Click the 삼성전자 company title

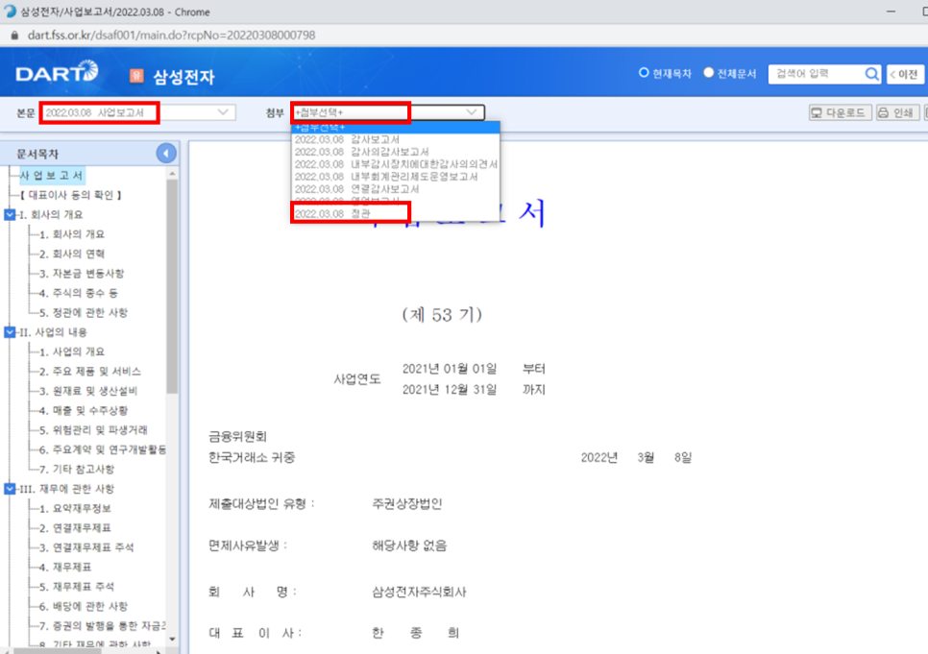pos(183,77)
